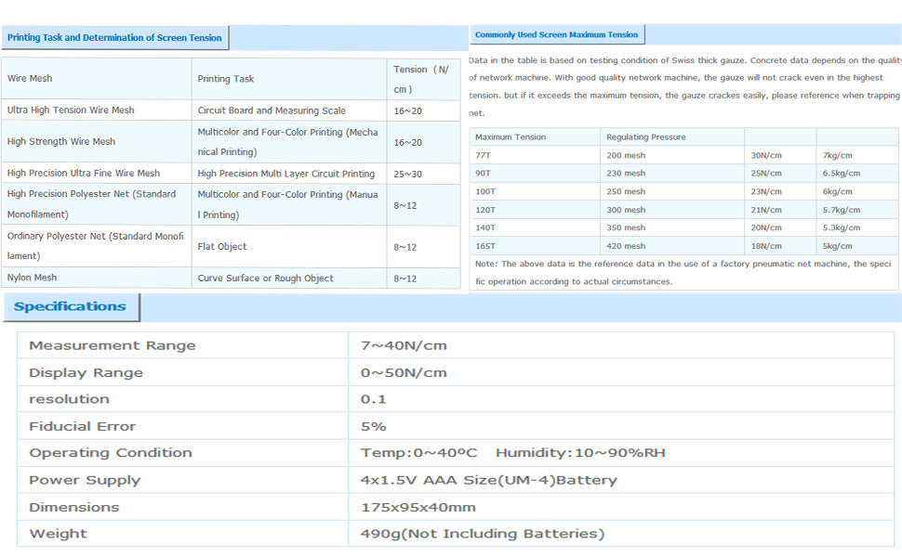Click the Printing Task column header
Screen dimensions: 902x557
226,79
